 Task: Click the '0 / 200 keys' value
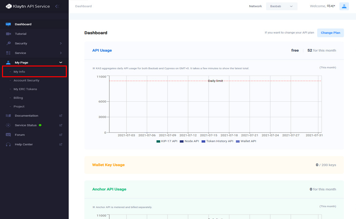(x=326, y=165)
